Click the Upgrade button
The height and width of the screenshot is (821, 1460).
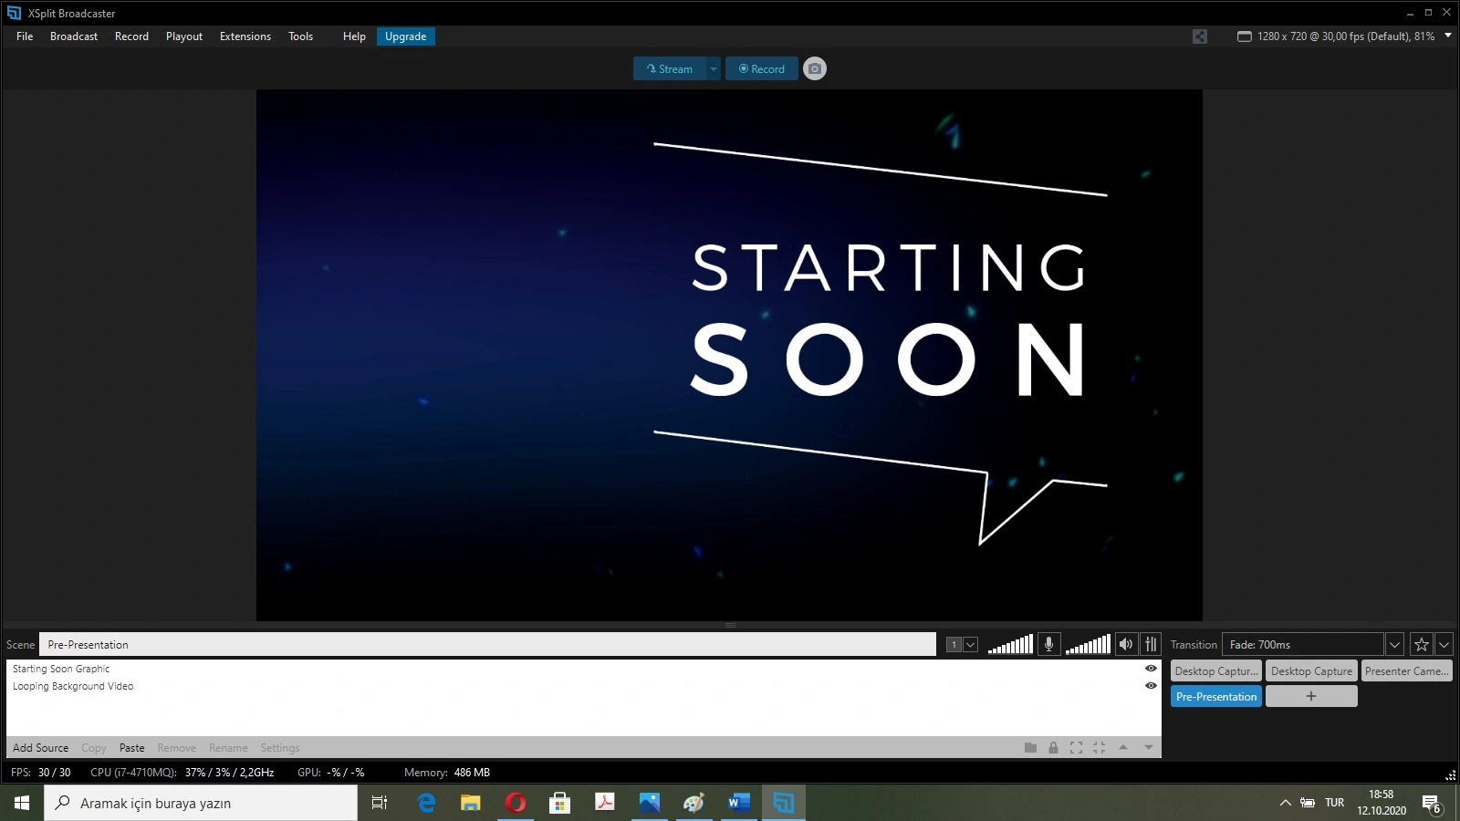pyautogui.click(x=406, y=36)
